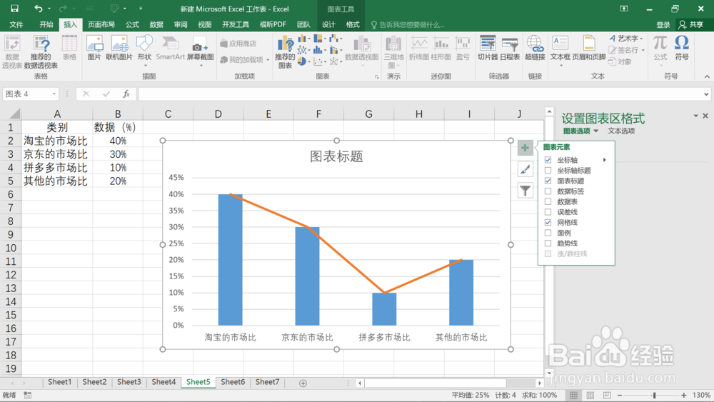Open 我的加载项 dropdown

[x=268, y=60]
